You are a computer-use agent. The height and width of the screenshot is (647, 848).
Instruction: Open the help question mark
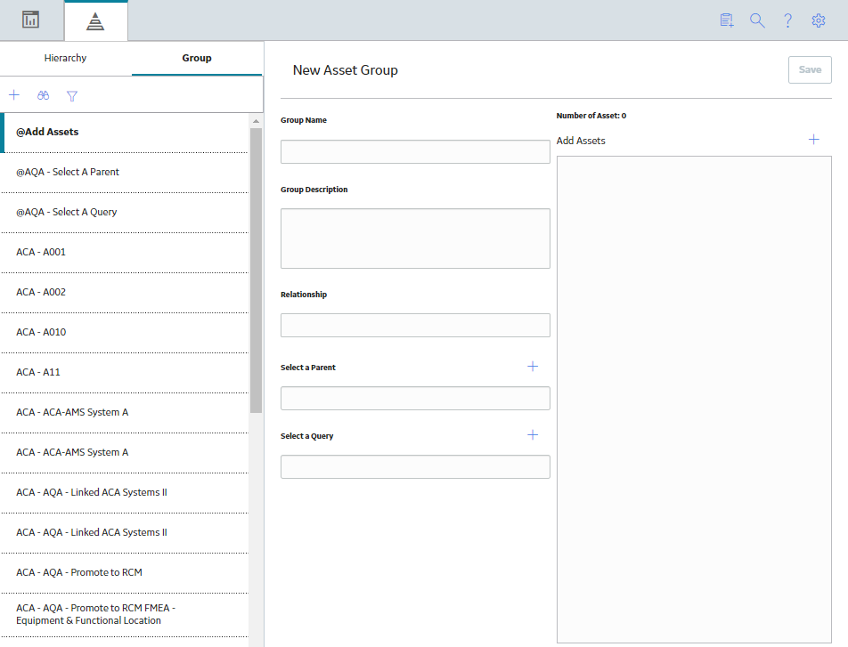[x=788, y=20]
